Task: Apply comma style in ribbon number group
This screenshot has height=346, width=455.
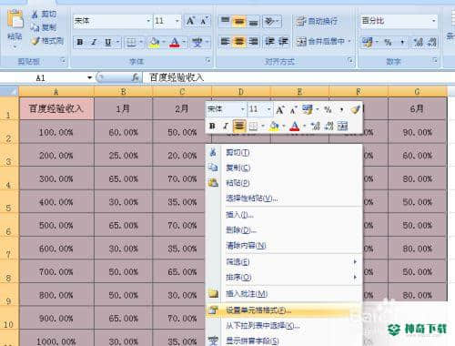Action: 402,42
